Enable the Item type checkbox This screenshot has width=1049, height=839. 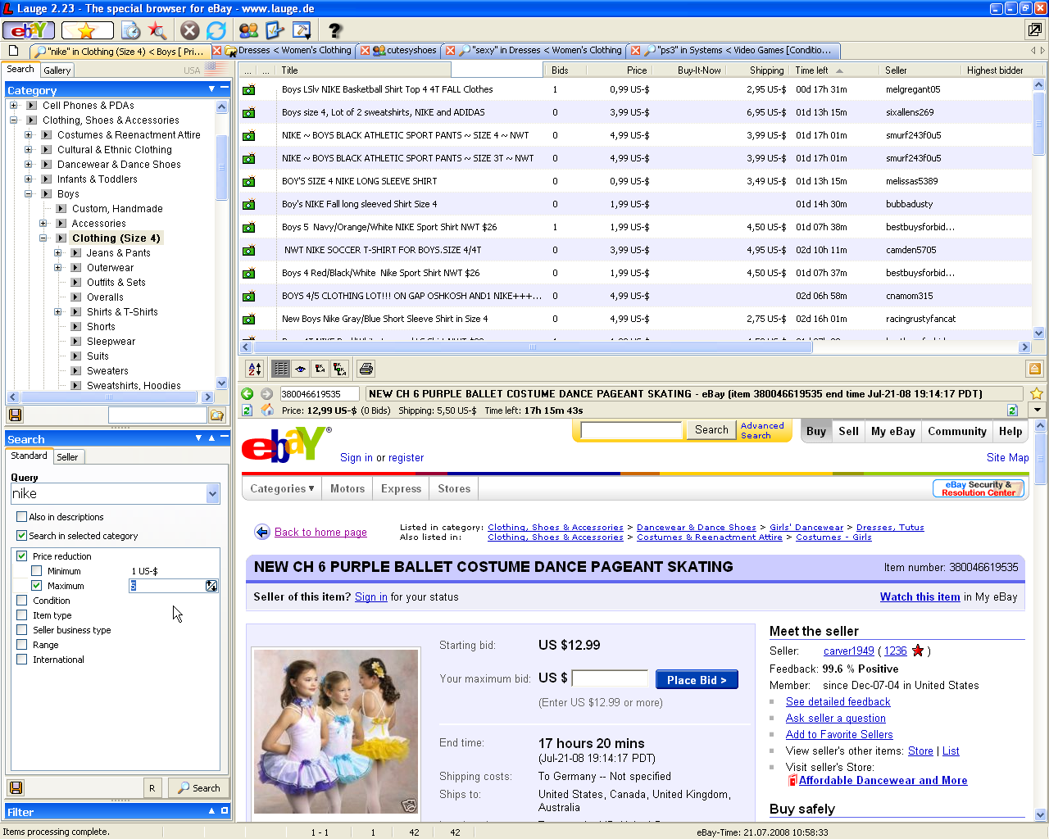coord(22,615)
